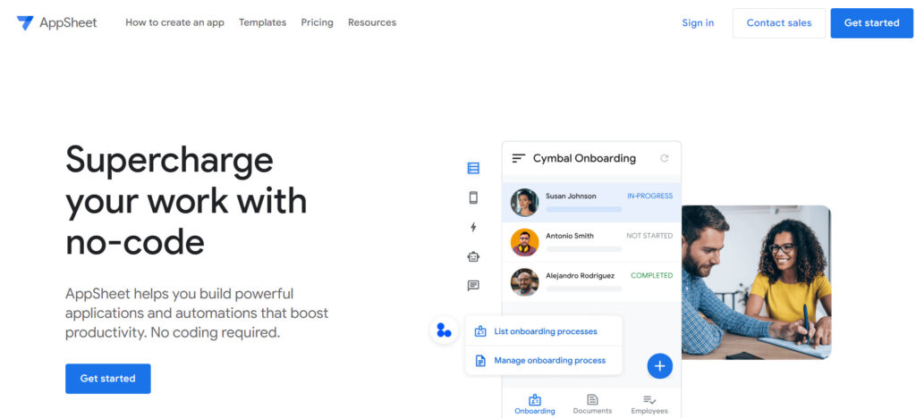
Task: Select the table view icon in sidebar
Action: [473, 168]
